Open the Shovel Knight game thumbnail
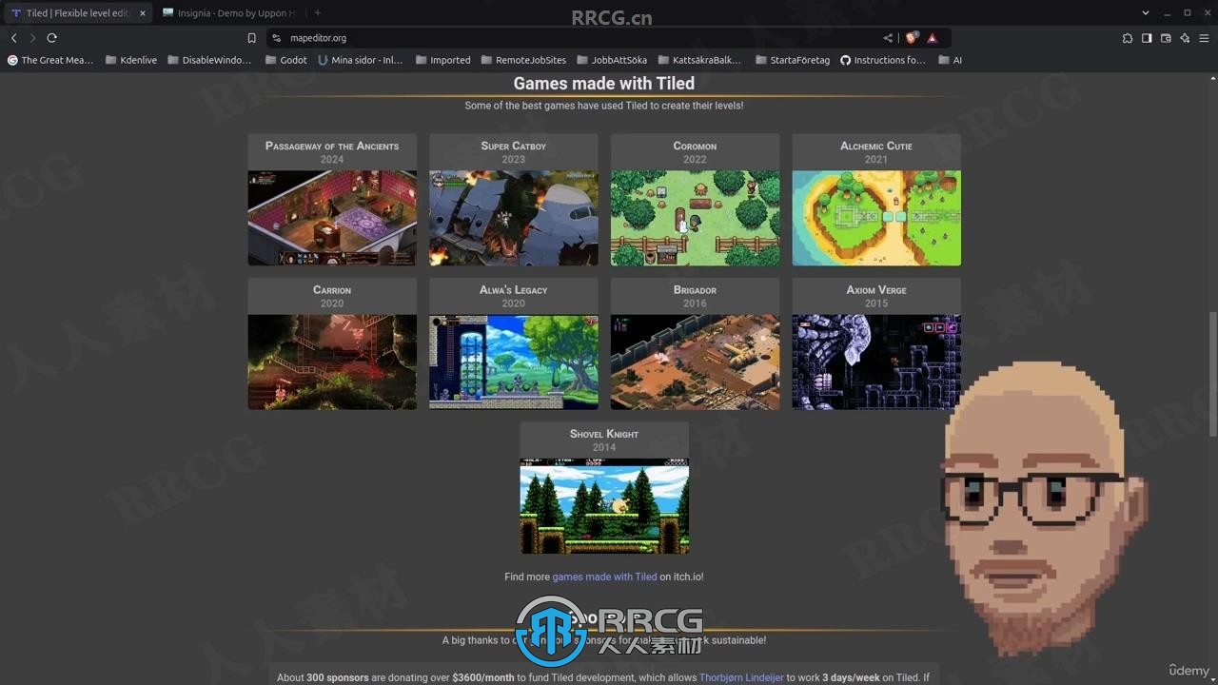This screenshot has width=1218, height=685. pyautogui.click(x=604, y=506)
